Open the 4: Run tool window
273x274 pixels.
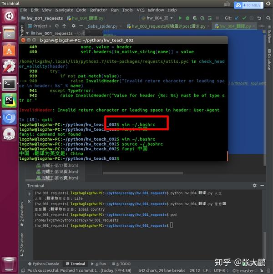[99, 264]
